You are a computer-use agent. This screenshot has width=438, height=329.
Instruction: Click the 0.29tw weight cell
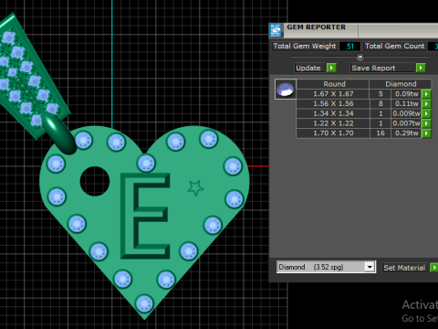pyautogui.click(x=406, y=133)
